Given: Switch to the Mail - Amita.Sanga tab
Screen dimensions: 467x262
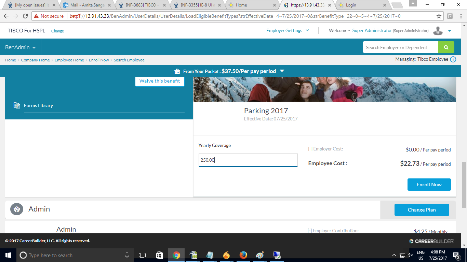Looking at the screenshot, I should 87,5.
